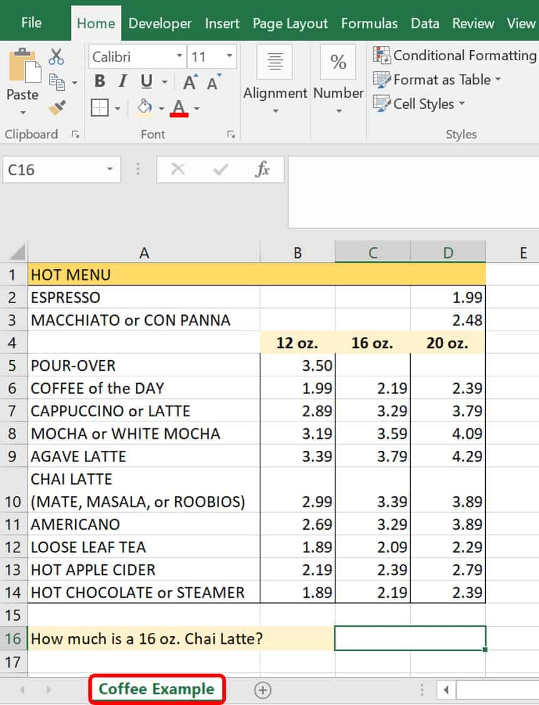
Task: Click the Conditional Formatting icon
Action: pos(382,55)
